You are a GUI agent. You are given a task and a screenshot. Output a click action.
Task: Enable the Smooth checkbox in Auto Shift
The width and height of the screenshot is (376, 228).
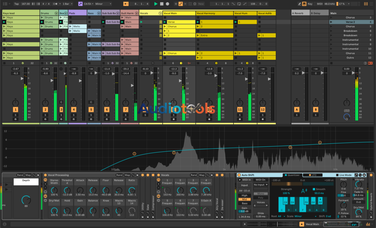tap(314, 189)
